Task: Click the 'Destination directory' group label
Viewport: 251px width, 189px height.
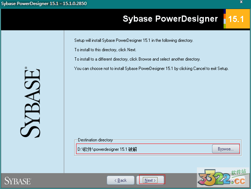Action: click(x=95, y=140)
